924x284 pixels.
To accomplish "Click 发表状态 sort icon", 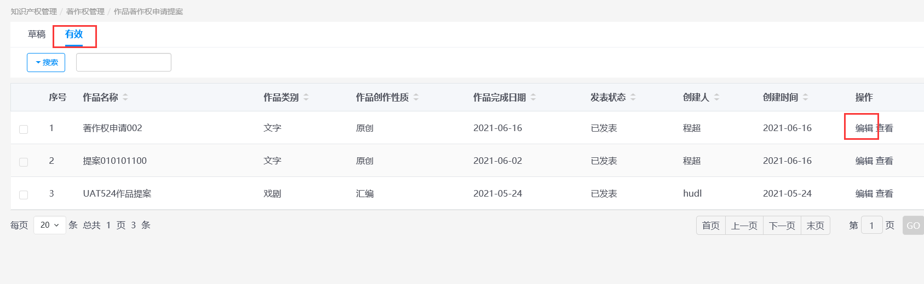I will pos(633,97).
